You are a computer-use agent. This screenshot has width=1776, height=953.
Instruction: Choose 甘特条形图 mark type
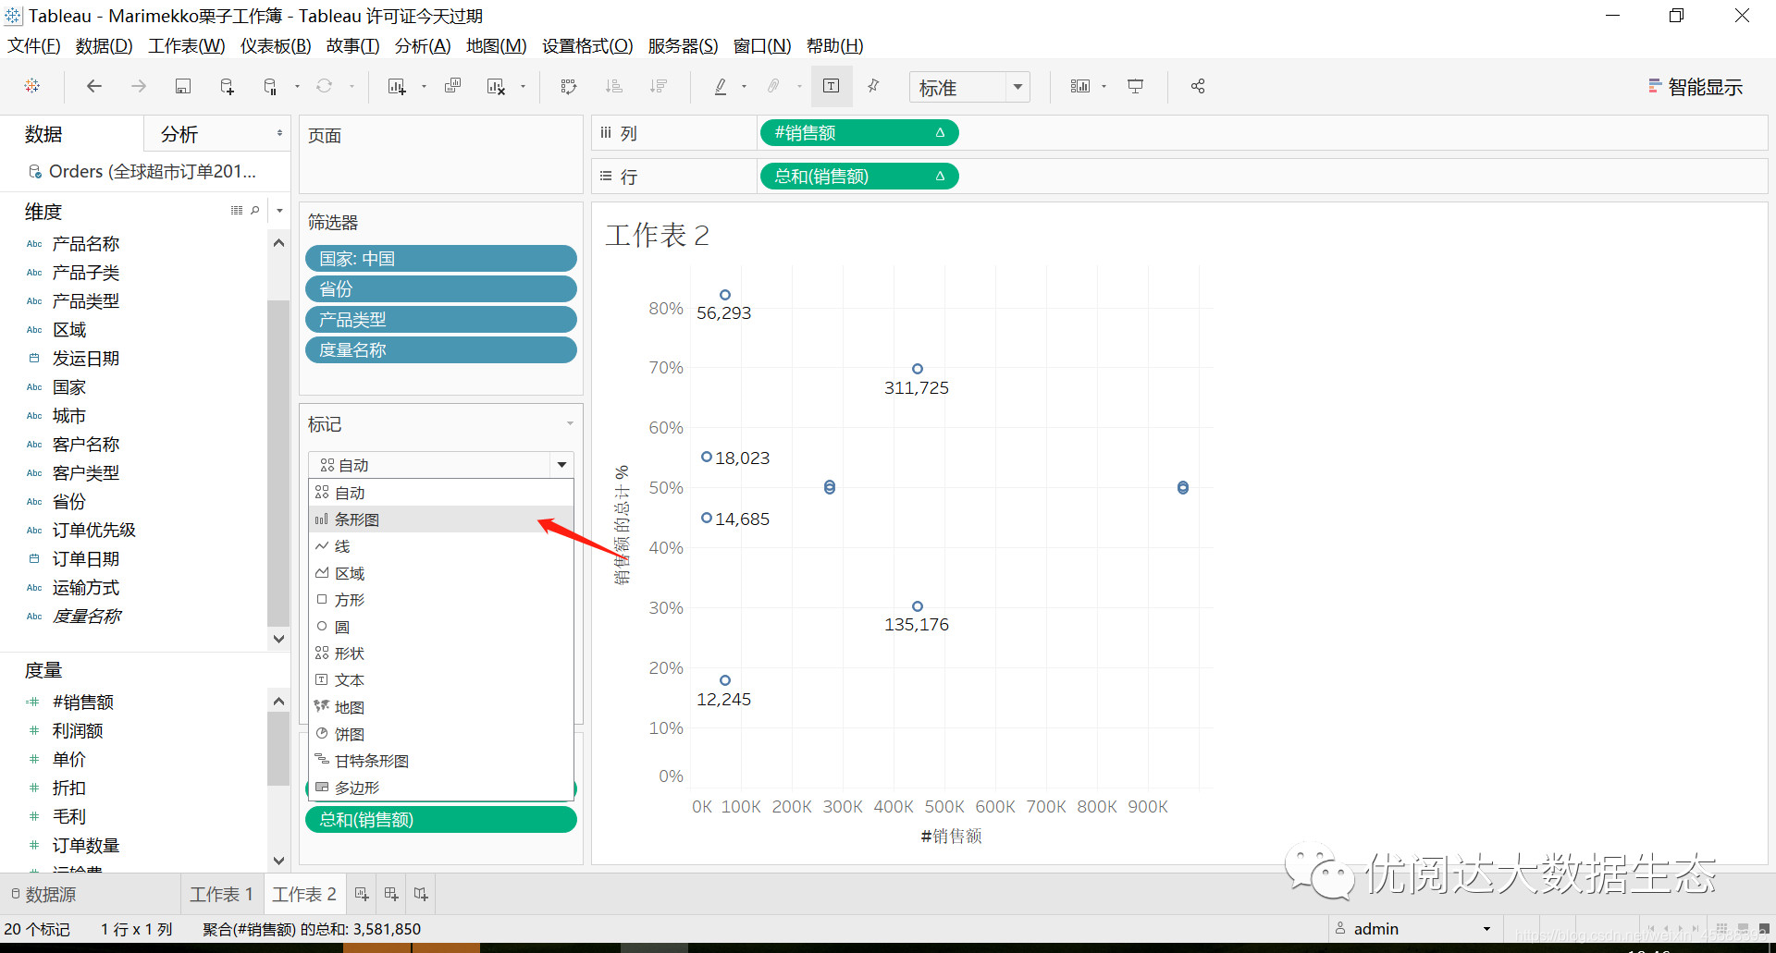point(441,761)
